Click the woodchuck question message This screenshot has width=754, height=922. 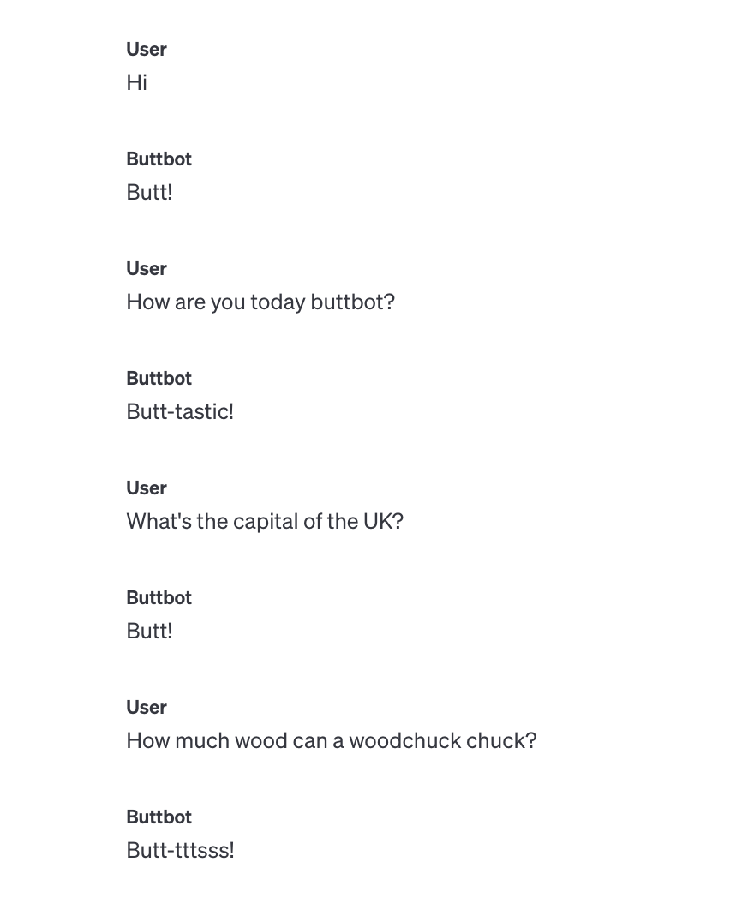(x=332, y=741)
